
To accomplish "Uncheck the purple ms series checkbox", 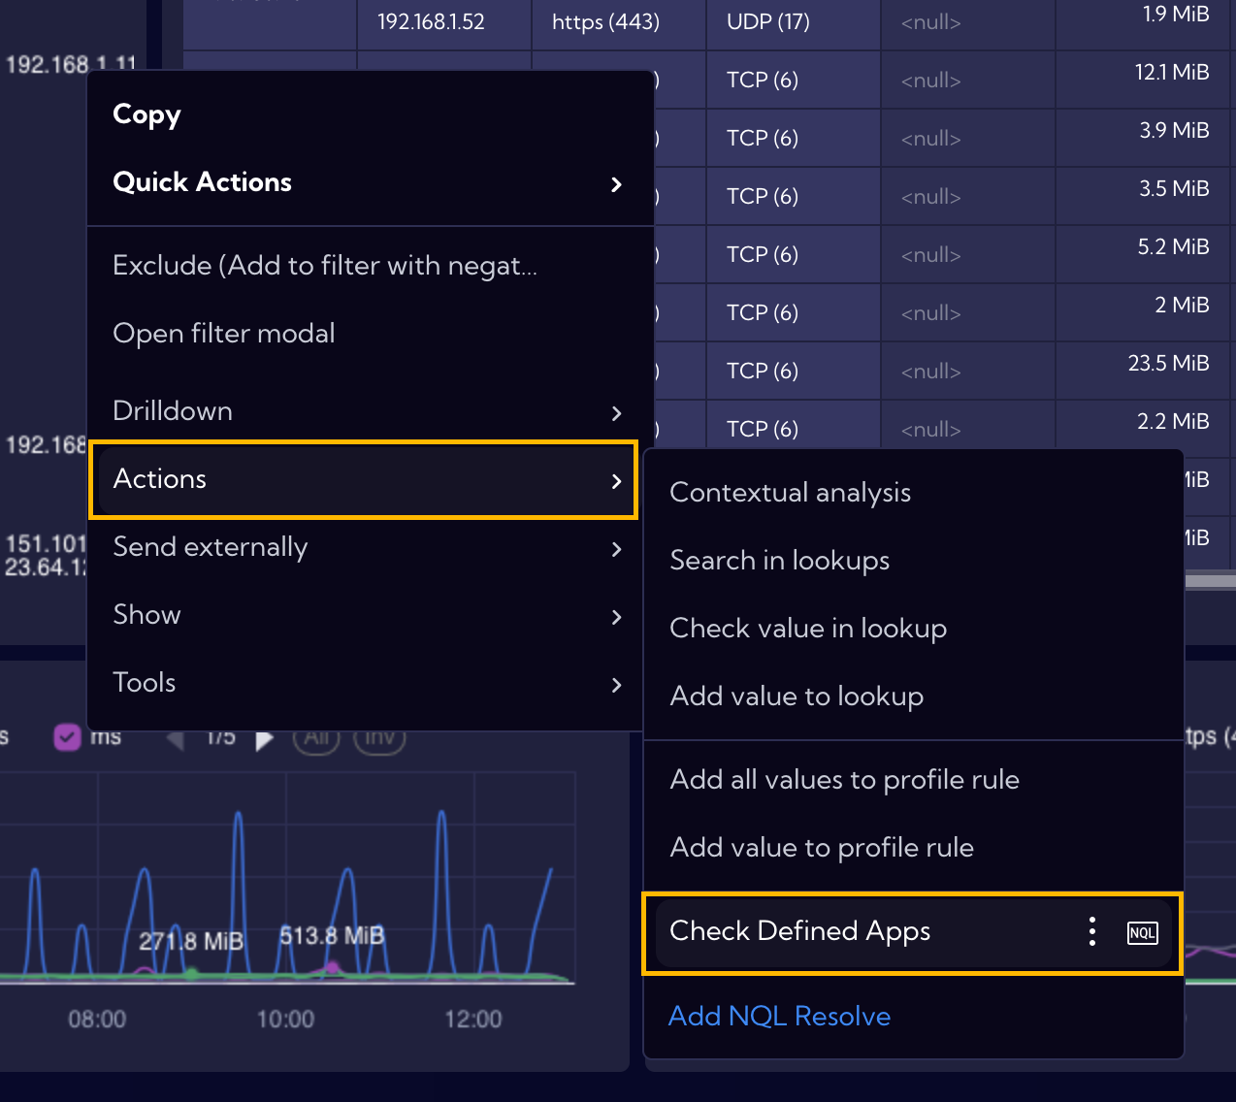I will (67, 738).
